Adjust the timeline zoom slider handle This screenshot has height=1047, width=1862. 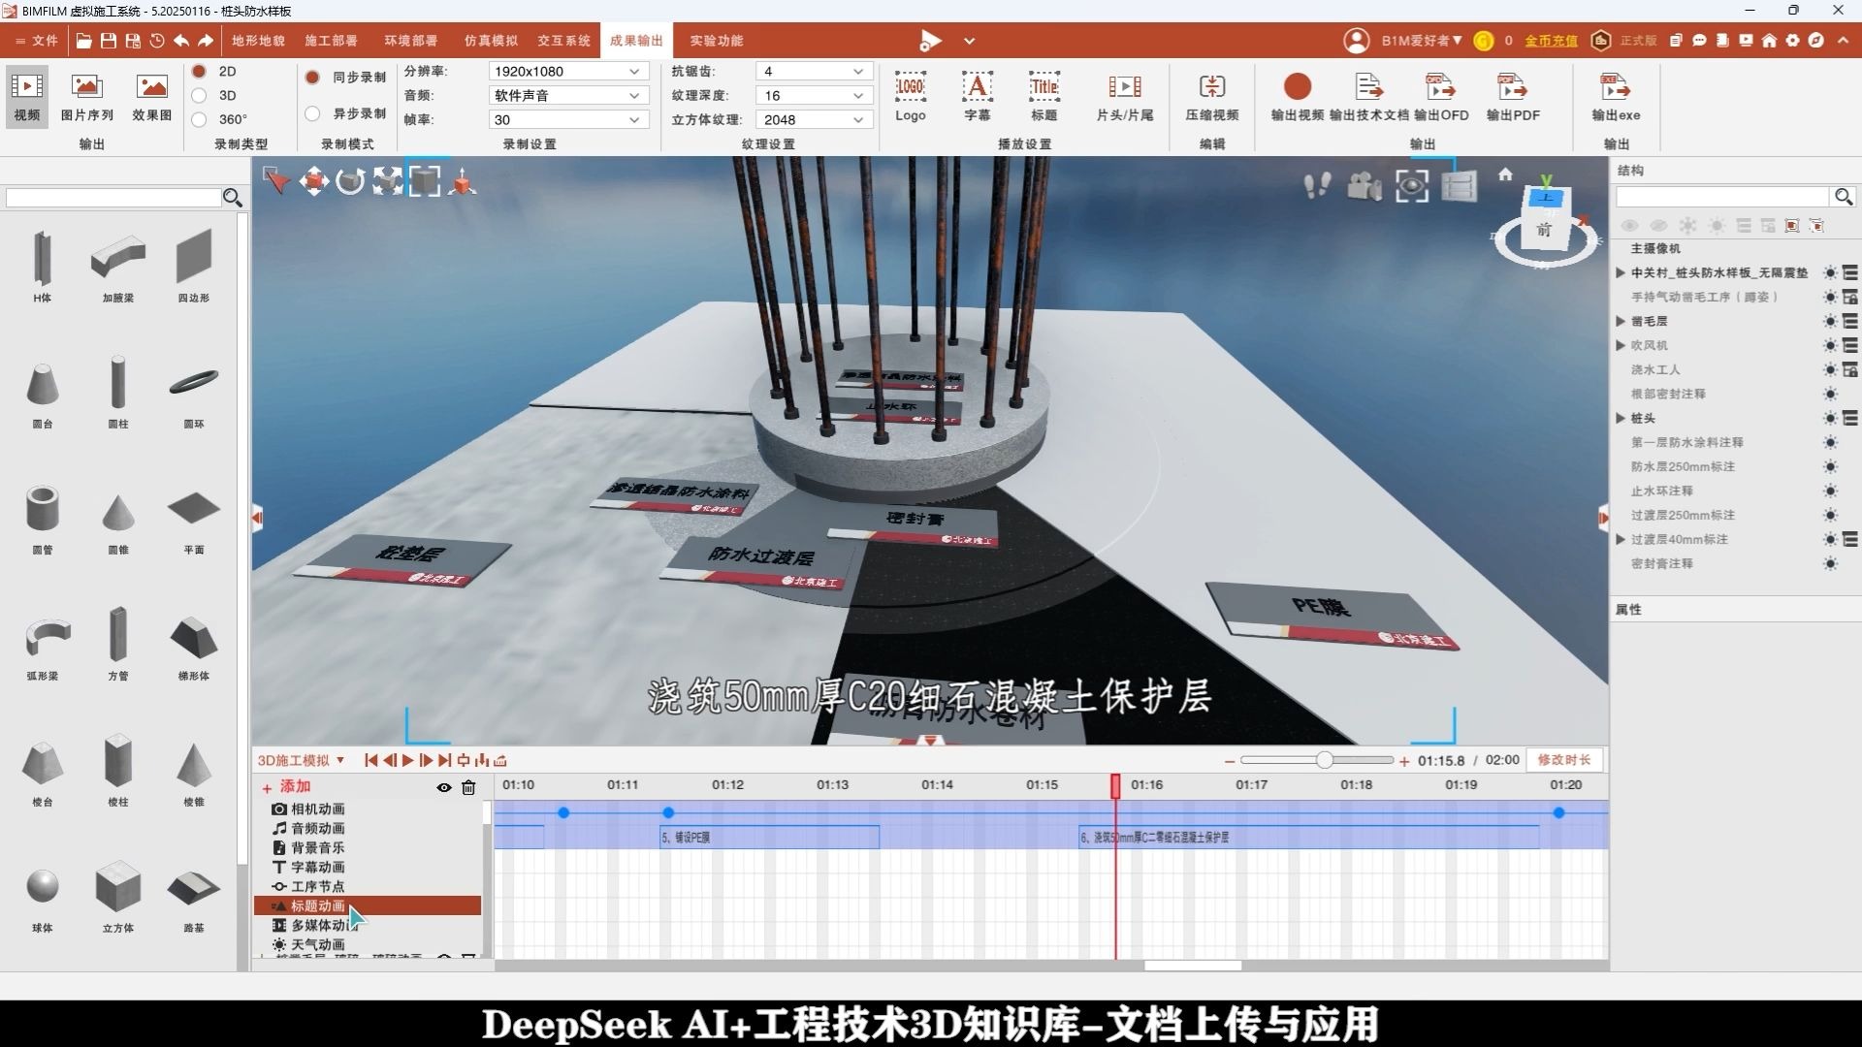pos(1324,761)
